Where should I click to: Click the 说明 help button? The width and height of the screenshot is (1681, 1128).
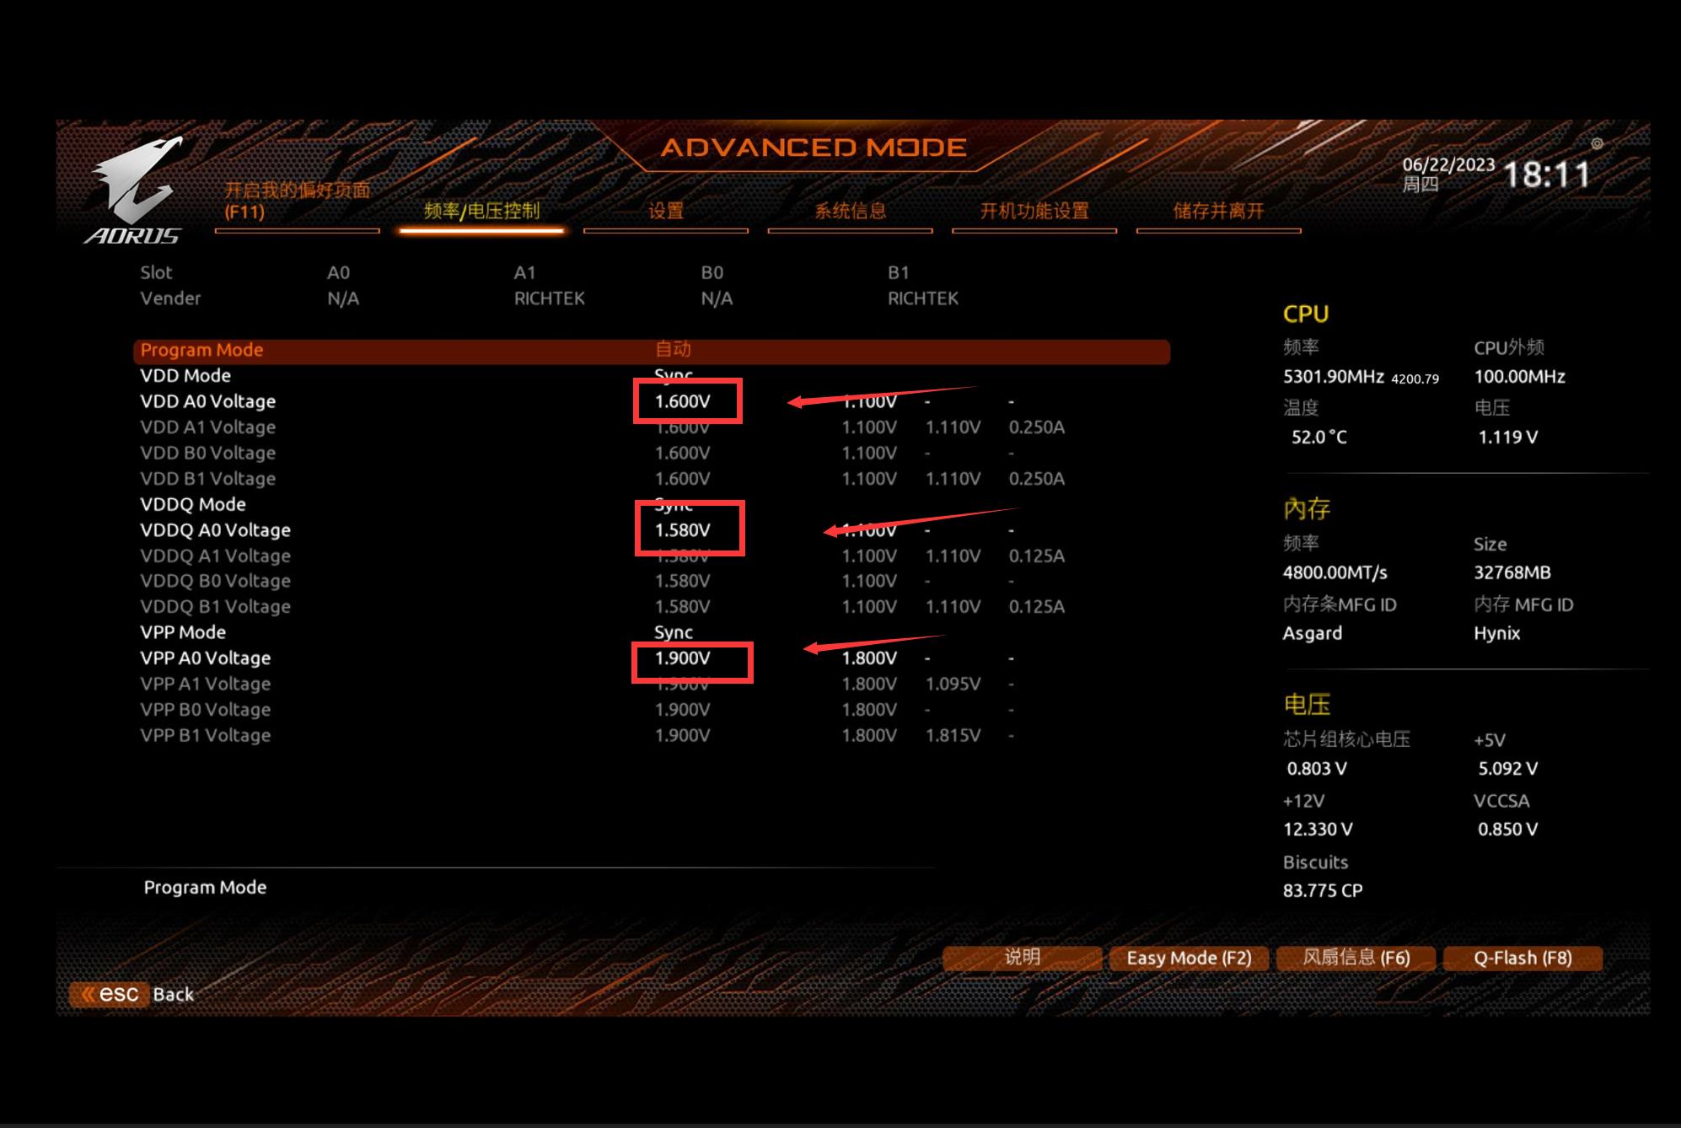[1022, 958]
